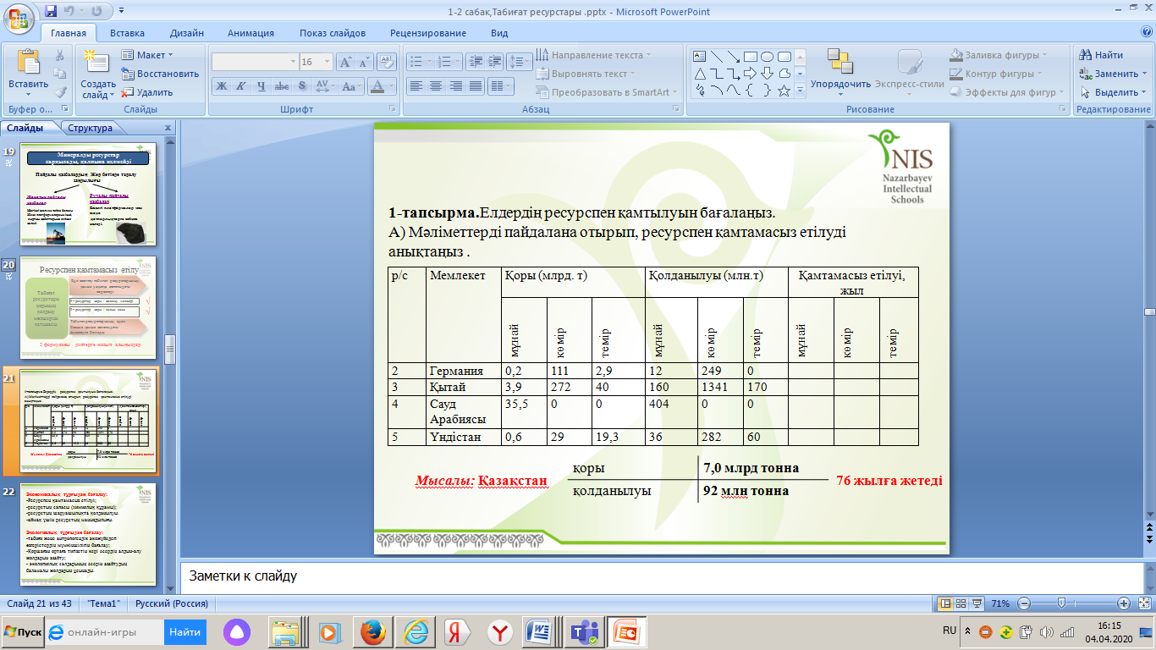Toggle Italic formatting
Screen dimensions: 1156x650
pyautogui.click(x=241, y=86)
